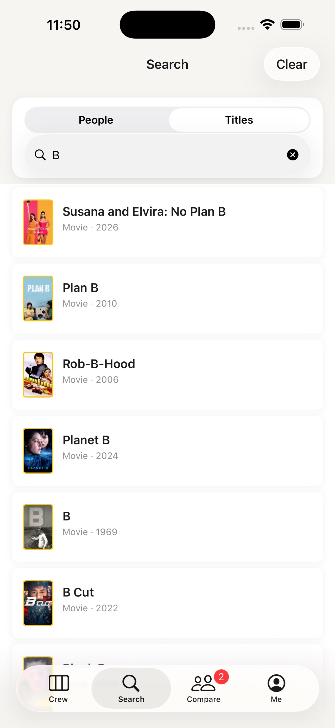Open the Me profile icon
This screenshot has width=335, height=728.
coord(276,683)
